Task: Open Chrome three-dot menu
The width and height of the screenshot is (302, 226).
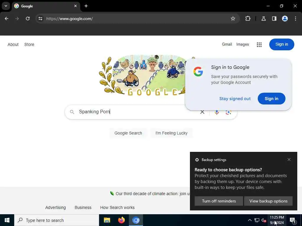Action: point(296,19)
